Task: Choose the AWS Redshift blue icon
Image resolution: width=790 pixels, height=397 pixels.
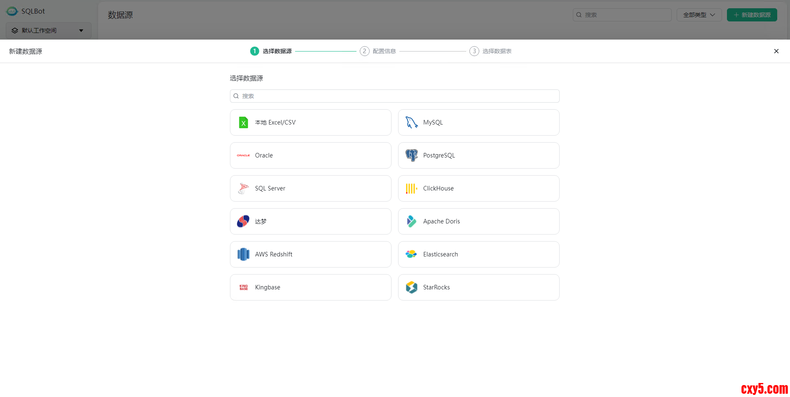Action: (x=244, y=254)
